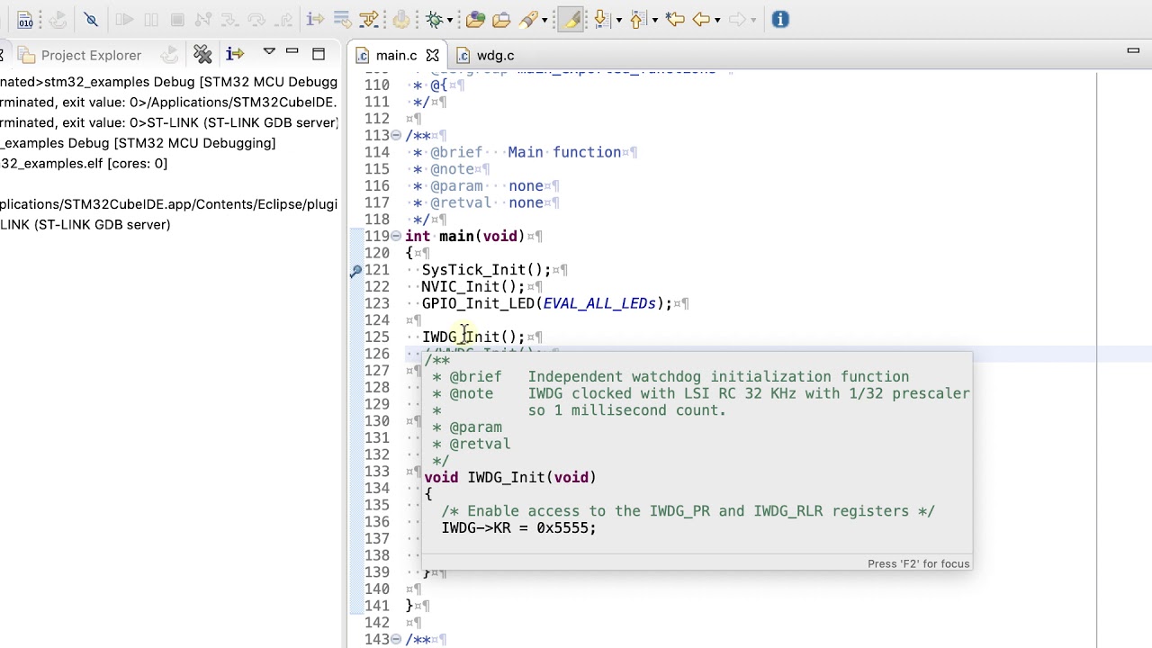Select '_examples Debug [STM32 MCU Debugging]' row
1152x648 pixels.
coord(138,143)
